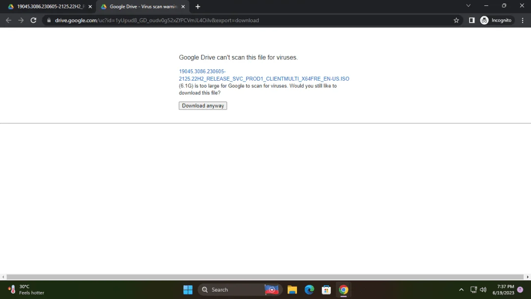Select the Google Drive Virus scan warning tab

[x=143, y=6]
